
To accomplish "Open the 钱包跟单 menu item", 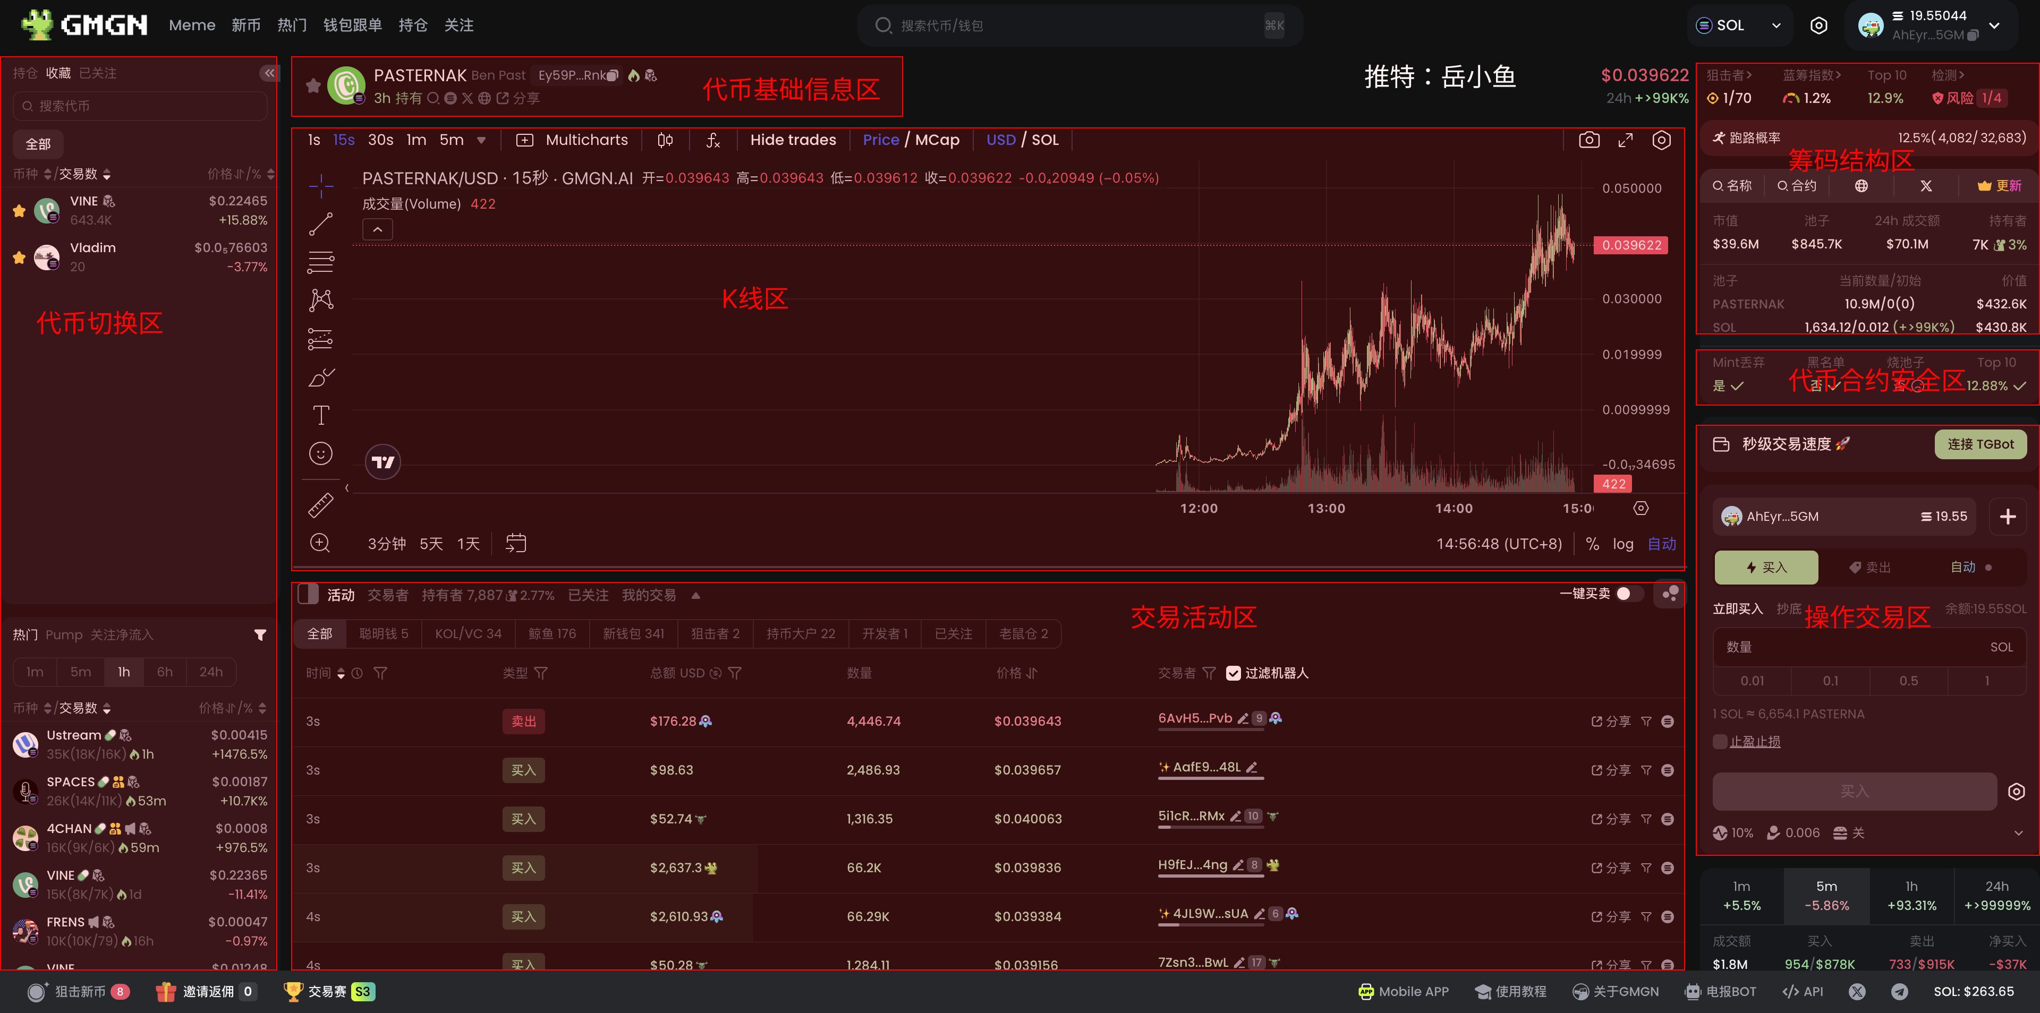I will [x=352, y=25].
